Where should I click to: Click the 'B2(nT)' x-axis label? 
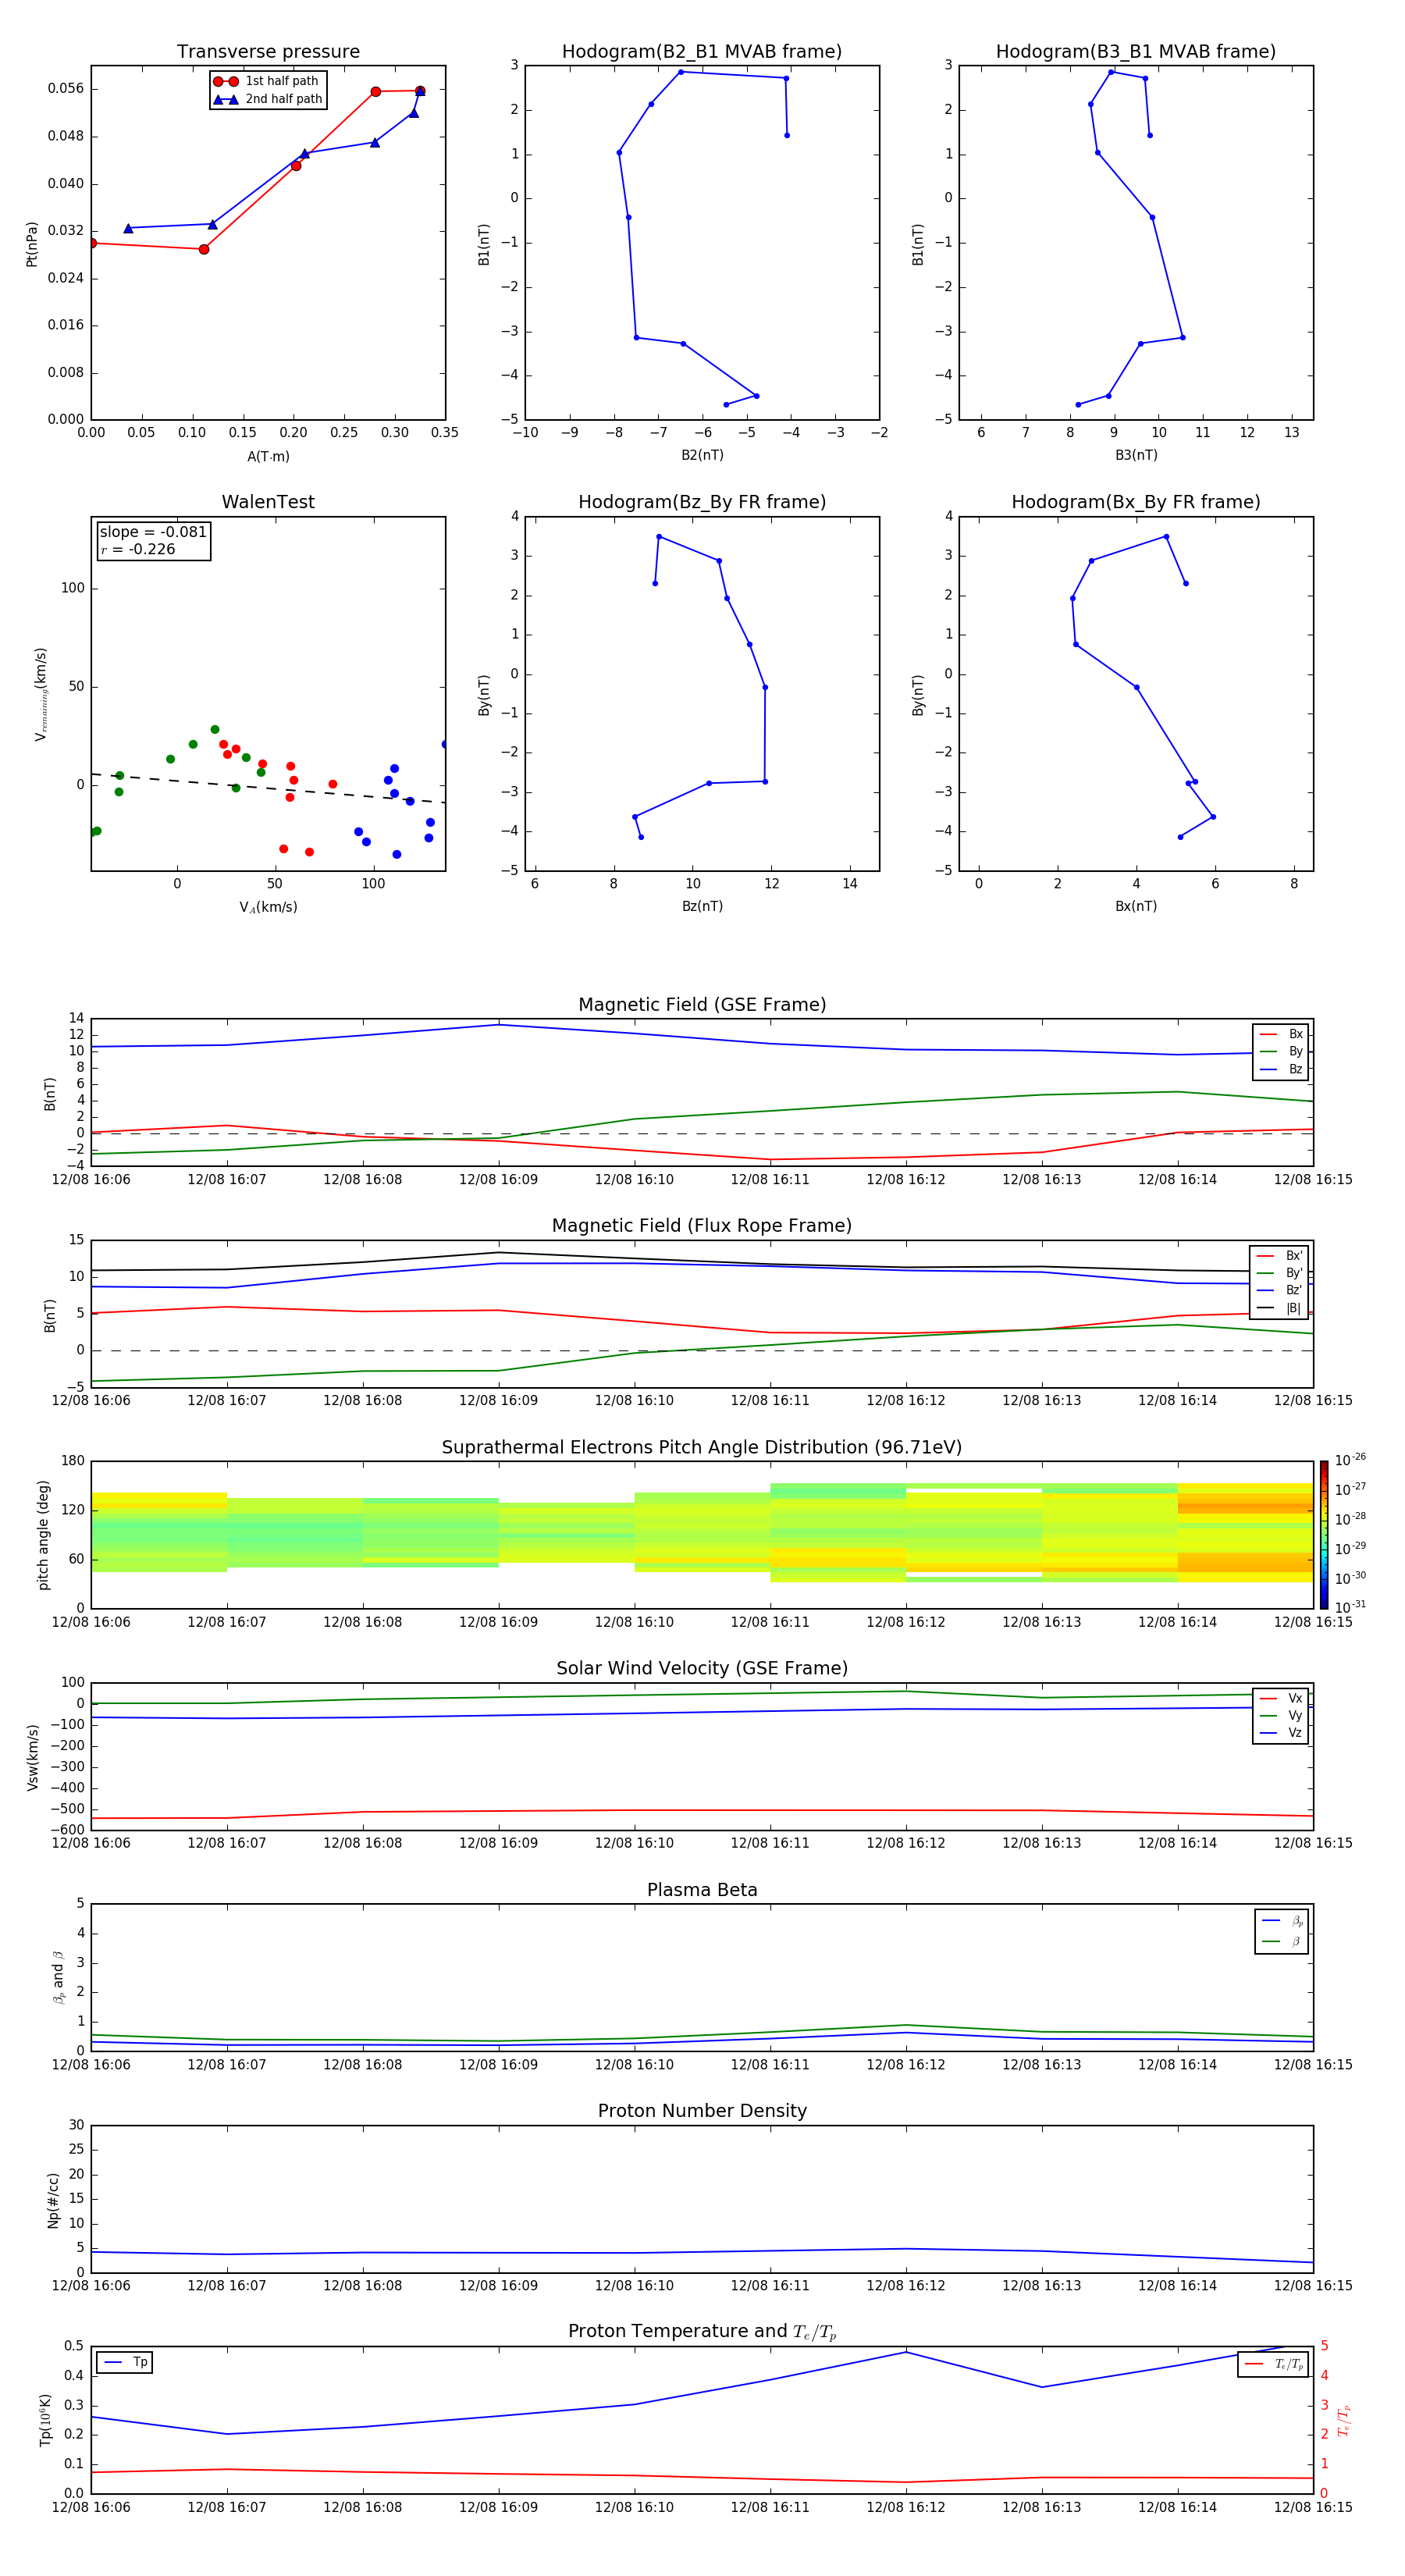[702, 455]
